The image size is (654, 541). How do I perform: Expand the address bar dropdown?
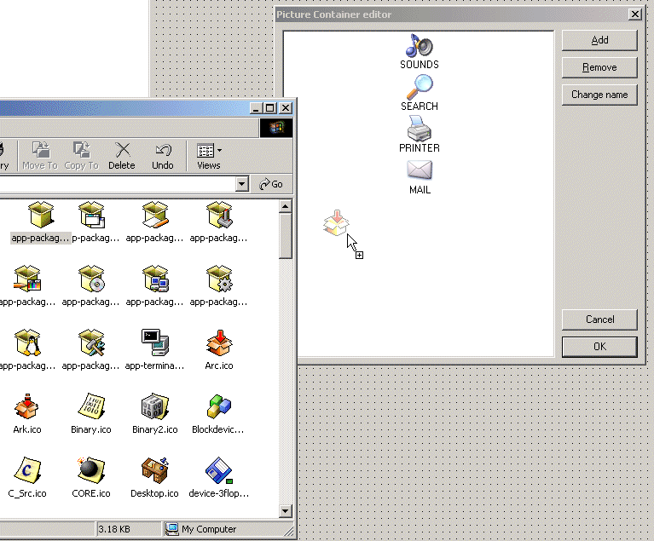pos(242,184)
